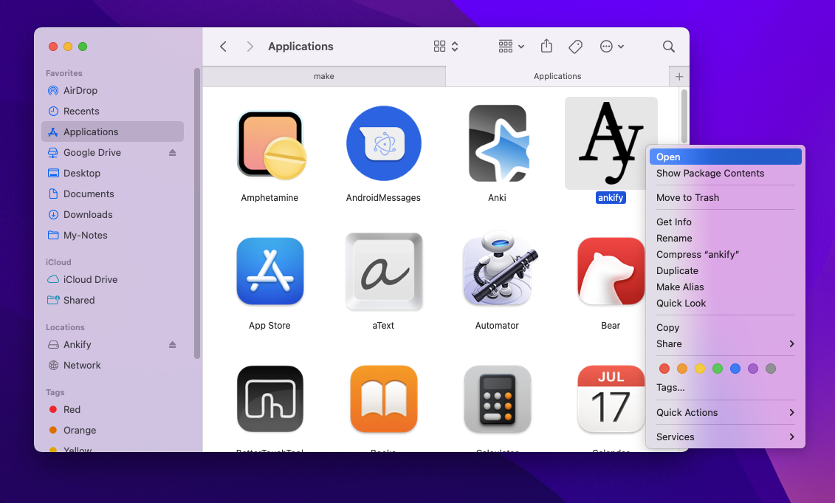Open Recents in the sidebar
This screenshot has width=835, height=503.
tap(112, 112)
